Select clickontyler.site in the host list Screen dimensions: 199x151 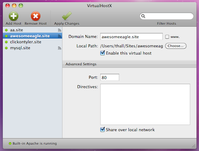click(32, 42)
